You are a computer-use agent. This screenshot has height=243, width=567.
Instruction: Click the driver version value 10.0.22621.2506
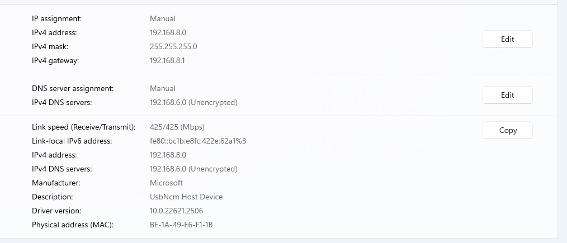[176, 211]
